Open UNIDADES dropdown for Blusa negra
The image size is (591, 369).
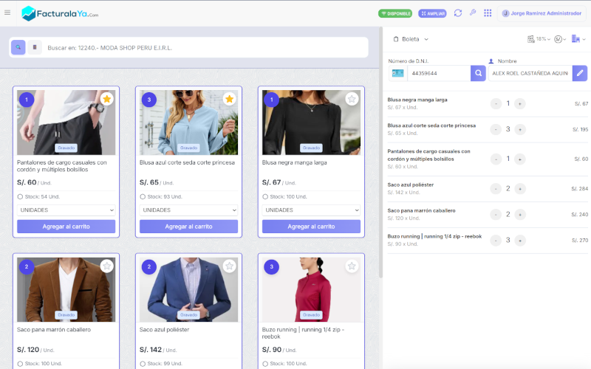pos(311,210)
